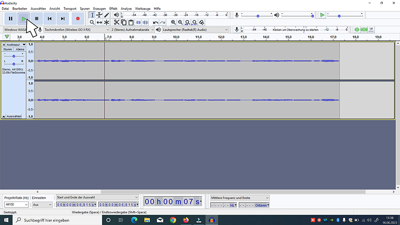Open the Analyse menu
The height and width of the screenshot is (225, 400).
pos(126,8)
